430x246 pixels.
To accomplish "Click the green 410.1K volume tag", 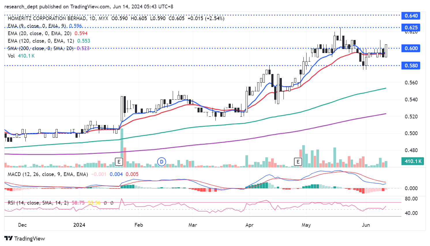I will tap(413, 161).
